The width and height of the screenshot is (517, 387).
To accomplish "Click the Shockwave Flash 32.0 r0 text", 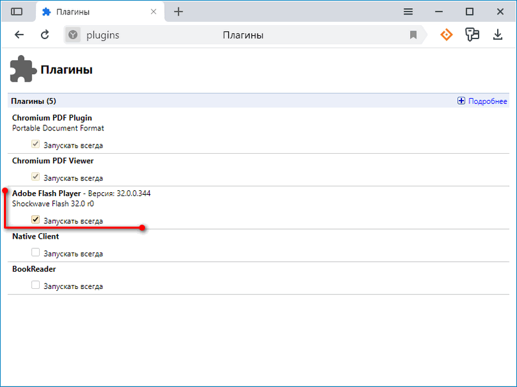I will tap(53, 203).
